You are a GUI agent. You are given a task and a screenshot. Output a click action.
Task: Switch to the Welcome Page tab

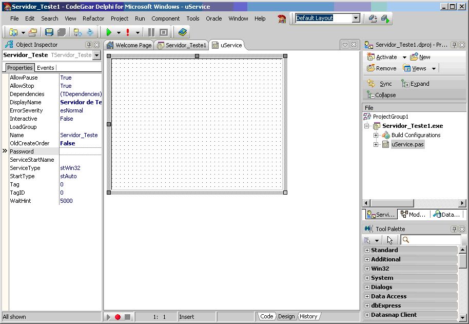(x=129, y=45)
